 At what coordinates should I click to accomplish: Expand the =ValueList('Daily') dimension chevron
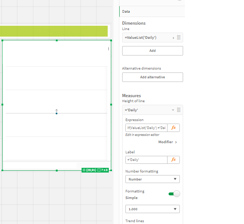[173, 38]
